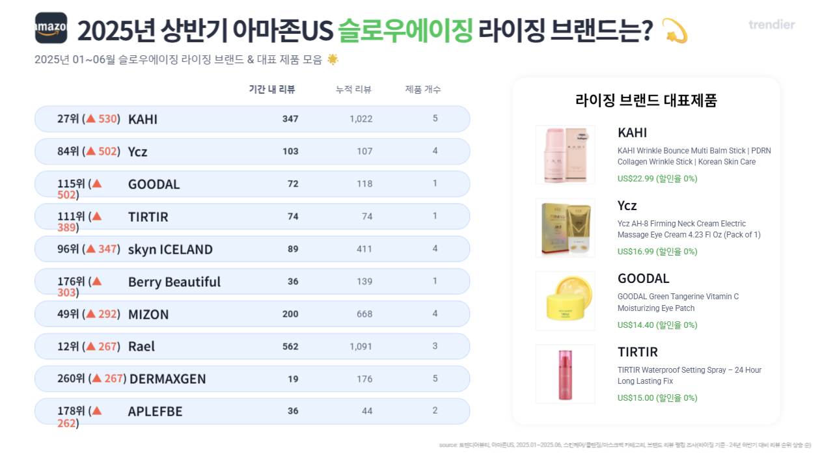Viewport: 822px width, 456px height.
Task: Select the Berry Beautiful ranking row
Action: (252, 282)
